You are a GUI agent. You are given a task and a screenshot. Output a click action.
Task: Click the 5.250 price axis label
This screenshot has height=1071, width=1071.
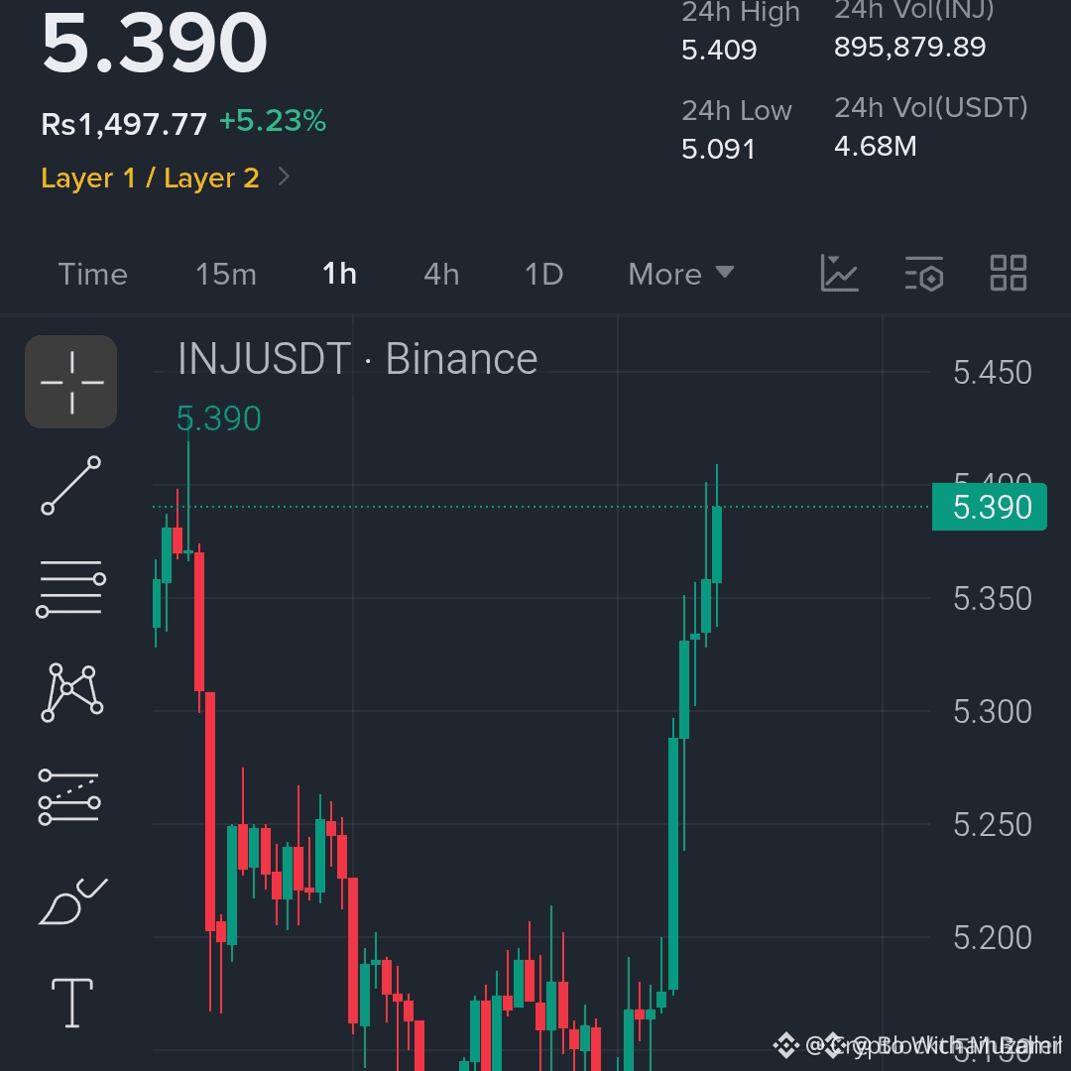(x=993, y=824)
